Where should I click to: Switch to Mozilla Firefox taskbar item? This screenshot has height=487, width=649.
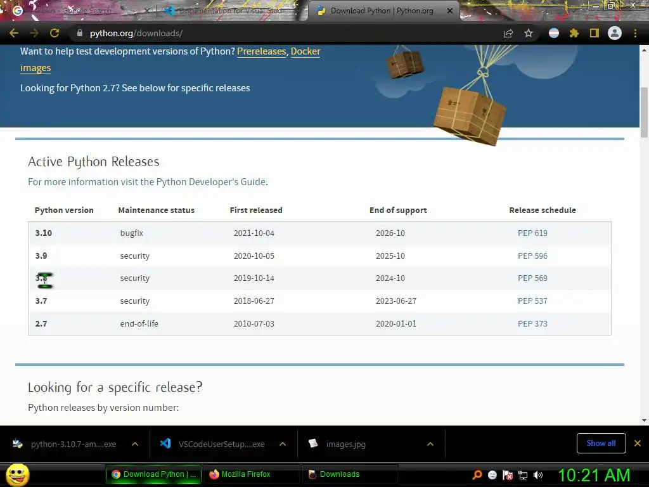[252, 474]
